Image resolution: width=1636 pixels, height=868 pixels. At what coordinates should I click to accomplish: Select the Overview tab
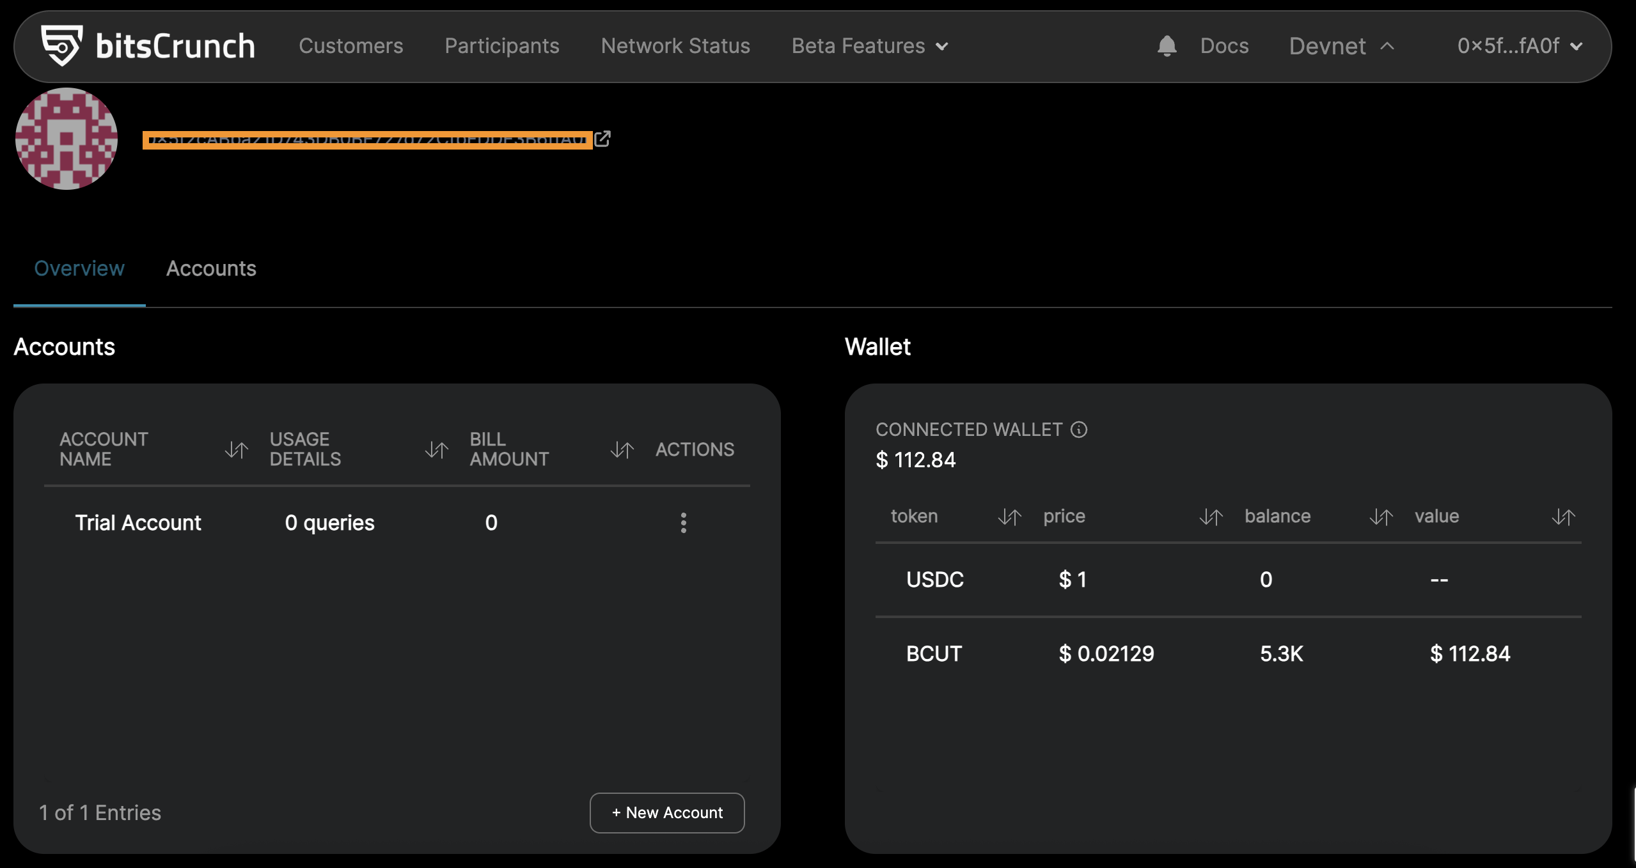[79, 268]
